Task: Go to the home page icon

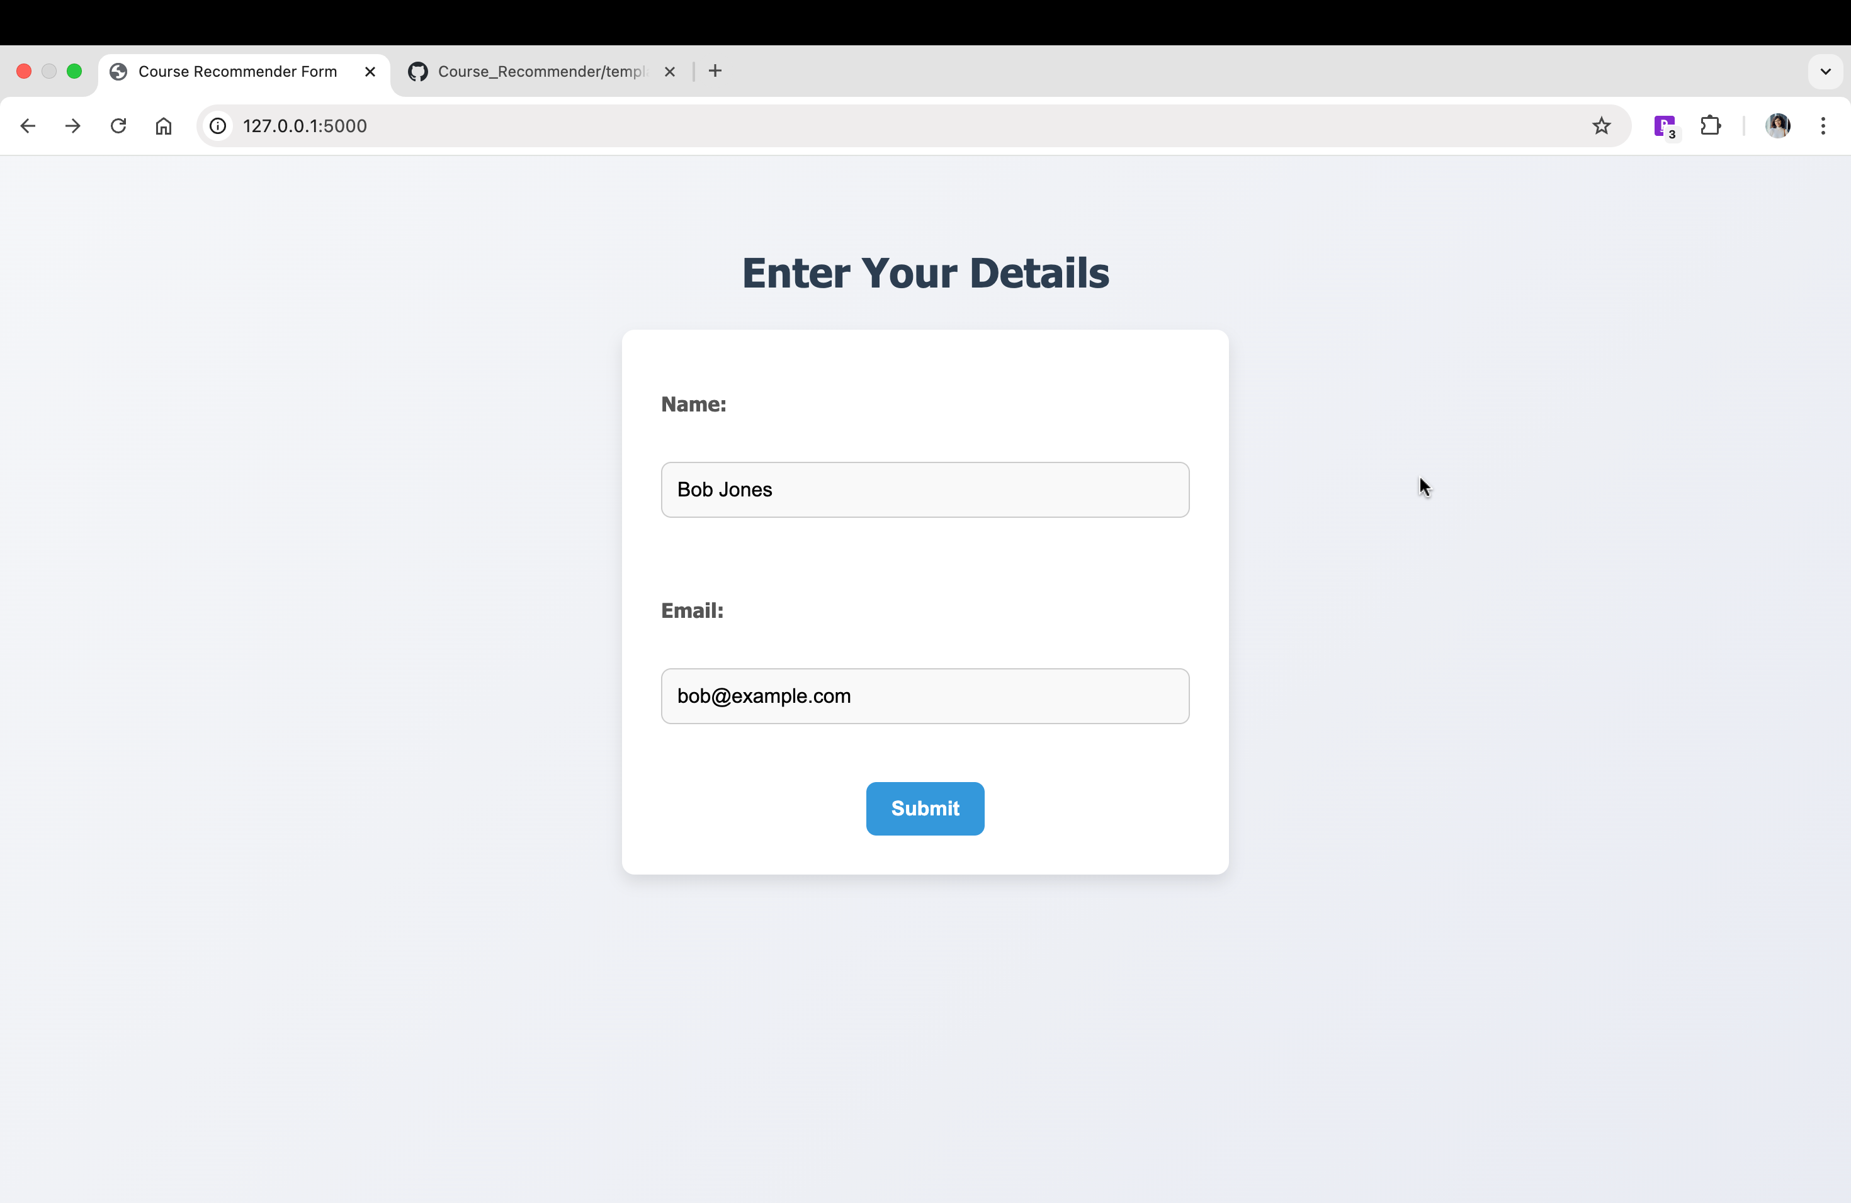Action: [163, 126]
